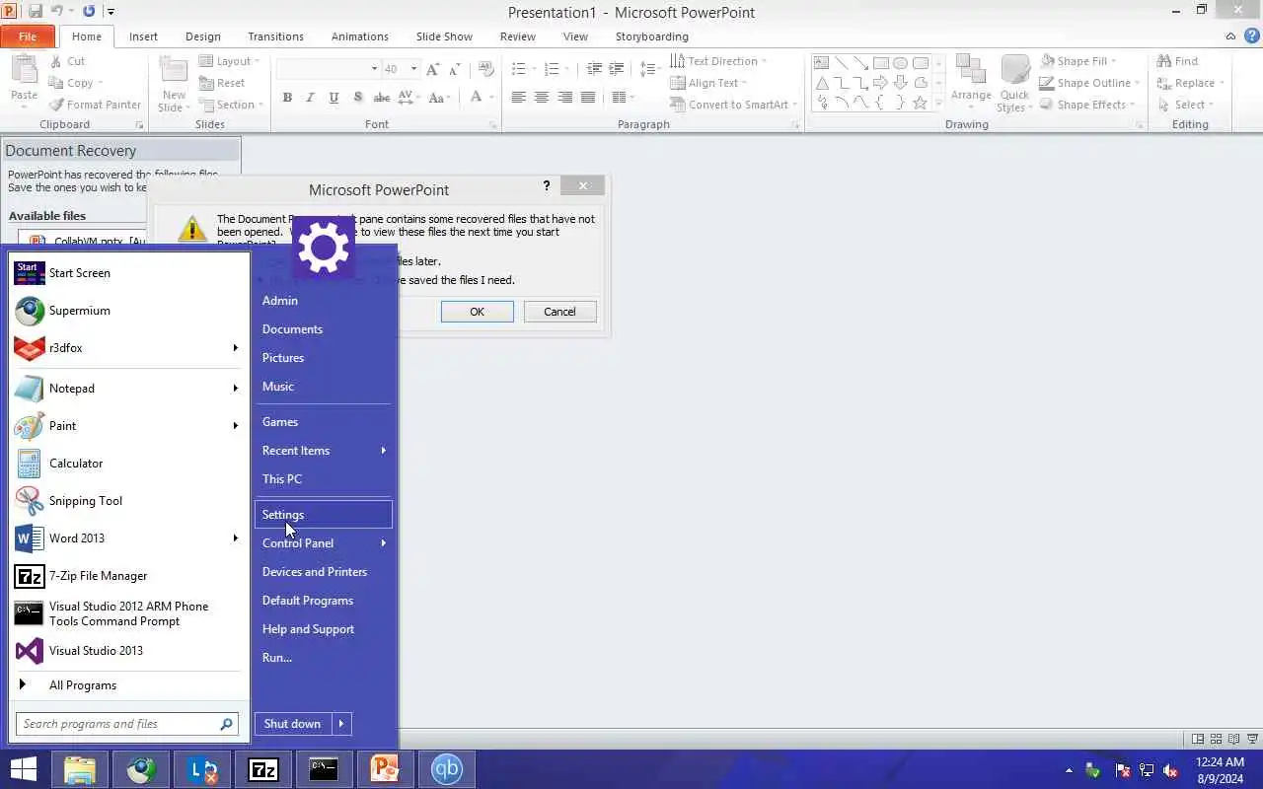
Task: Click the Save icon in quick access toolbar
Action: (36, 12)
